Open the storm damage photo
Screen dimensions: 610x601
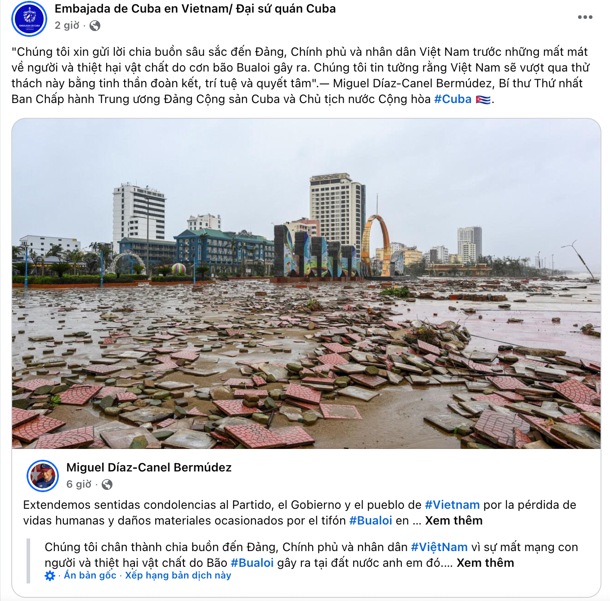pos(306,283)
